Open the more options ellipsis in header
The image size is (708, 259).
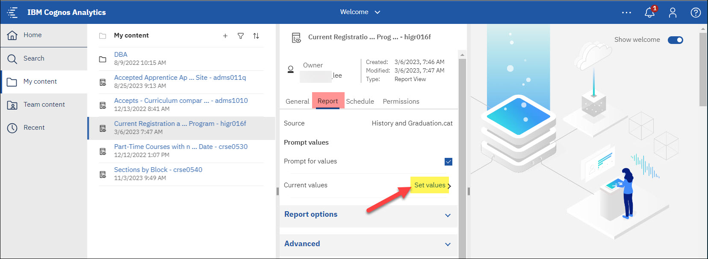click(626, 12)
